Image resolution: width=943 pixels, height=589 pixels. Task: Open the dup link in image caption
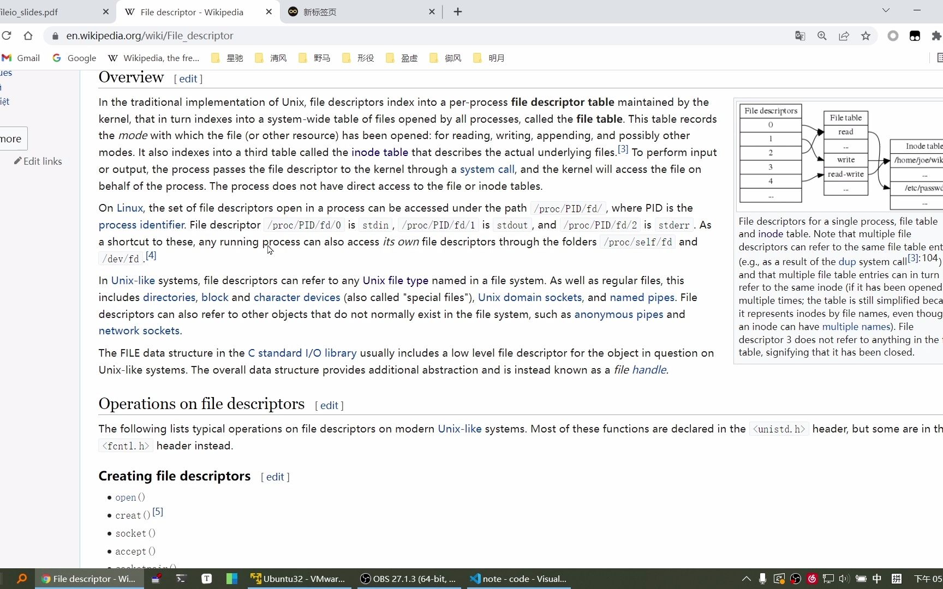847,261
